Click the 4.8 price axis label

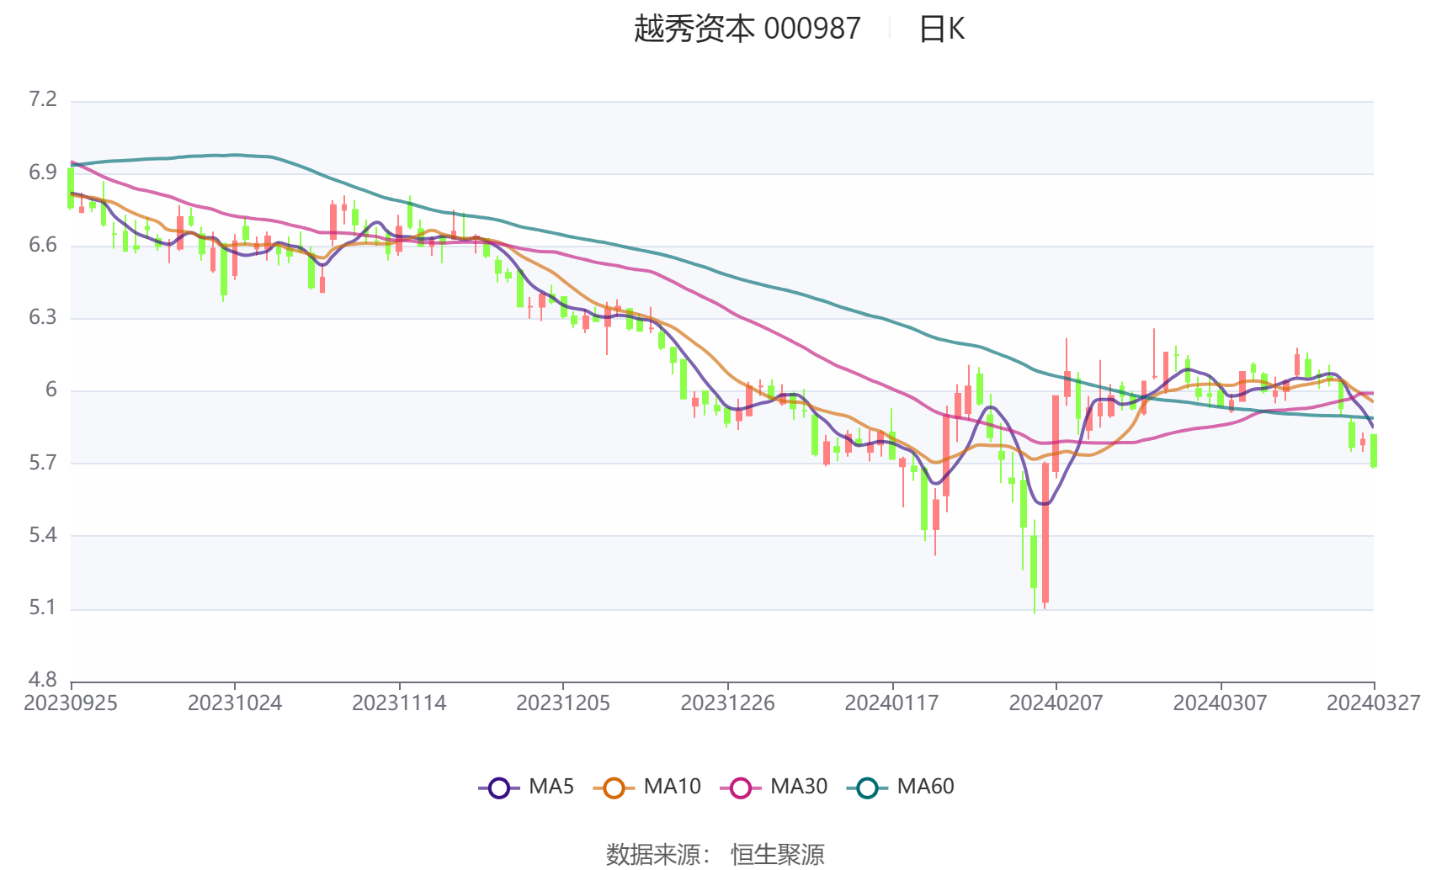pos(43,680)
